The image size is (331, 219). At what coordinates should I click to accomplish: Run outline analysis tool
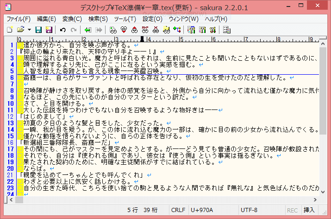pos(177,30)
